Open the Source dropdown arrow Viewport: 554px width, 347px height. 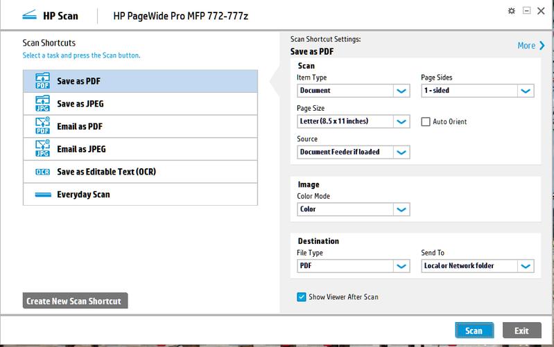coord(401,152)
